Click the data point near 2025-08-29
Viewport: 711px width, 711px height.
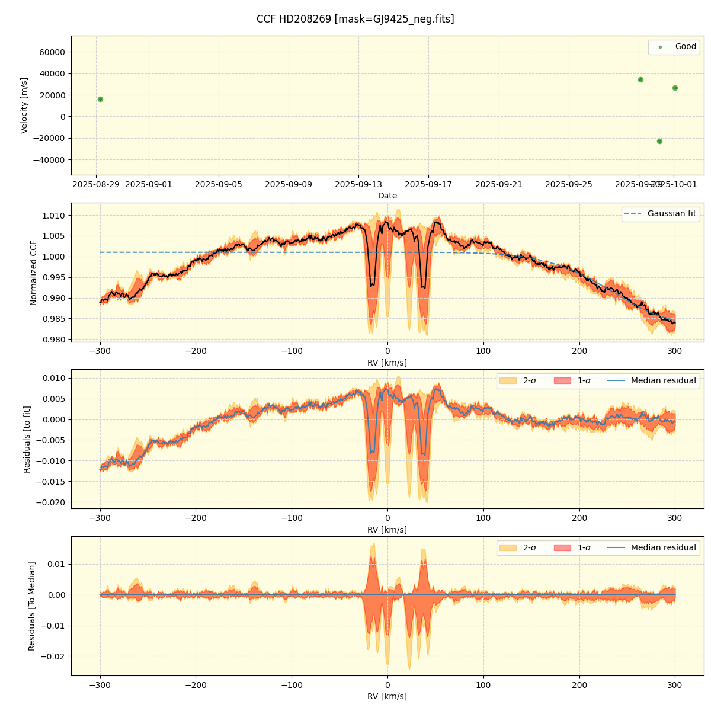[x=100, y=99]
